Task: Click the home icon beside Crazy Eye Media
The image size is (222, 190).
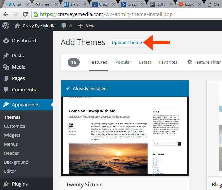Action: pyautogui.click(x=17, y=26)
